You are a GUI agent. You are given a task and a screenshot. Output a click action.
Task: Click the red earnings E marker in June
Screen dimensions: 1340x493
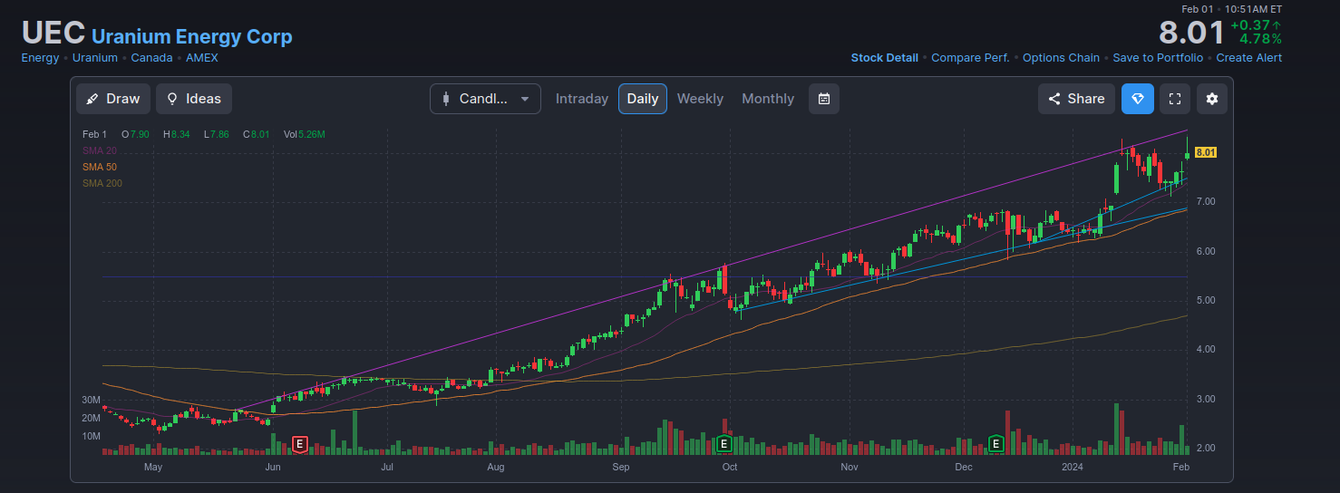(300, 444)
